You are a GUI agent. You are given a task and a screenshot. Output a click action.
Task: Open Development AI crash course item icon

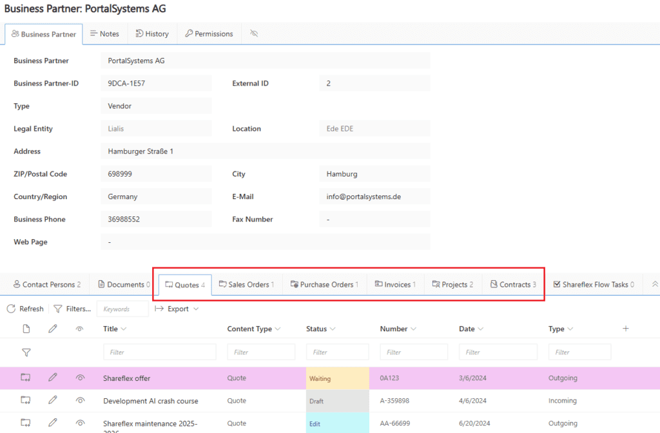pos(26,400)
